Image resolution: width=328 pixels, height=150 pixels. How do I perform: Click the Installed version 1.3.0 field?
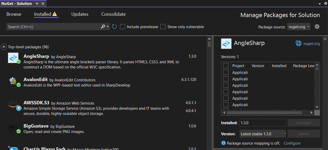[x=263, y=123]
